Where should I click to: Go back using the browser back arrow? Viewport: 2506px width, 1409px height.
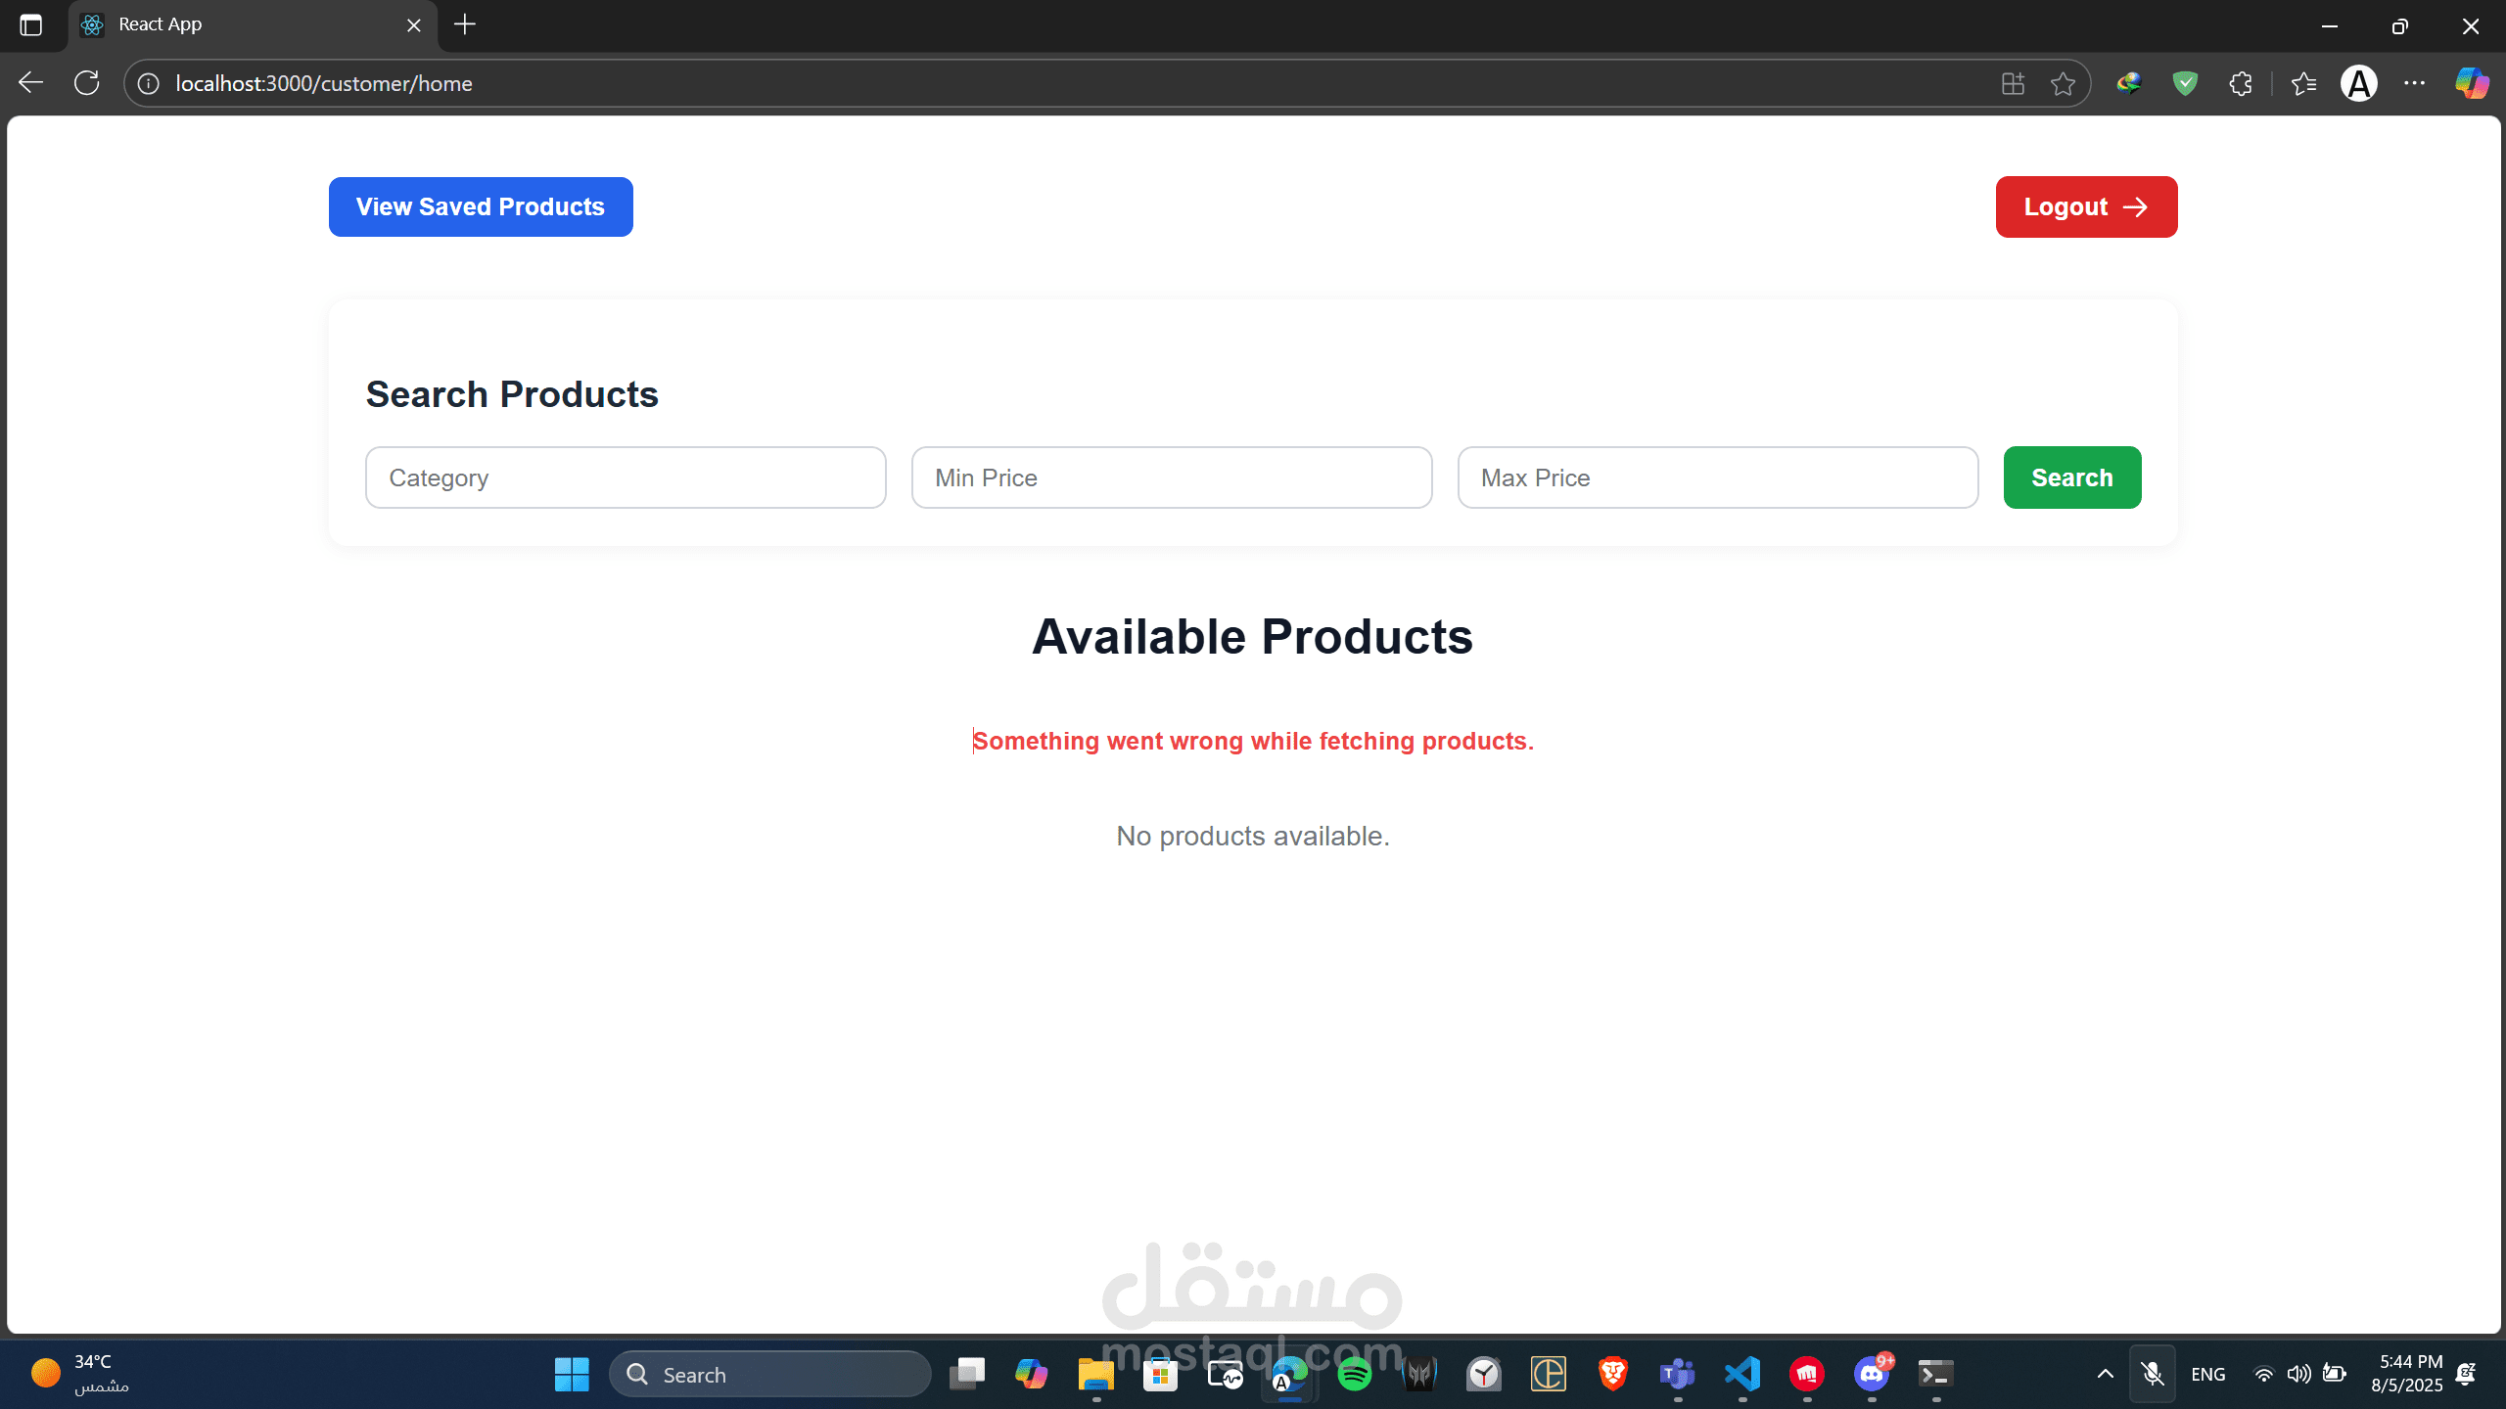(x=31, y=83)
